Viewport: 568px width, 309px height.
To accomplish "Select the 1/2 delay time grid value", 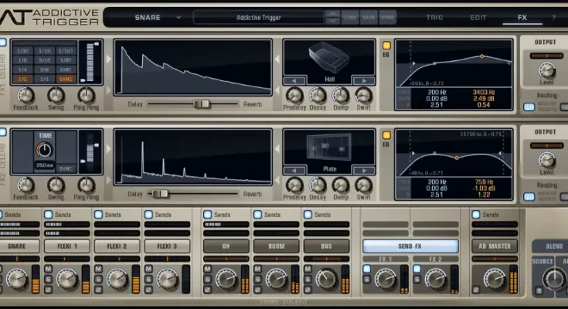I will [x=22, y=80].
